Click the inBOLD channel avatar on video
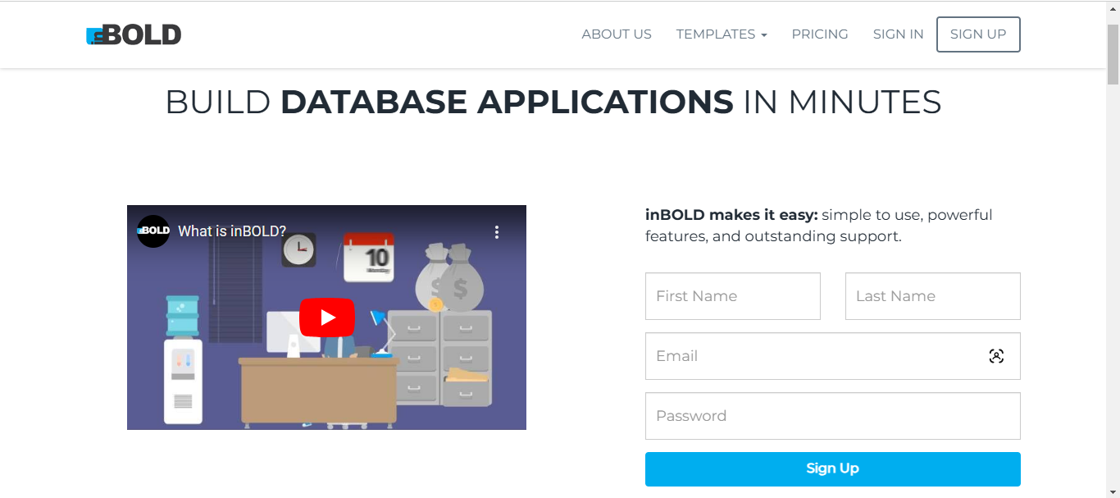The image size is (1120, 498). (x=153, y=231)
